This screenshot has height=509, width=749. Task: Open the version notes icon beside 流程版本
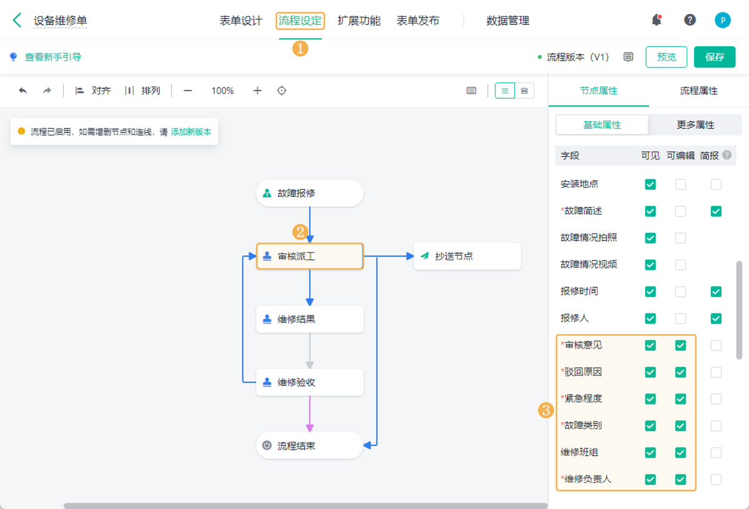(x=629, y=57)
